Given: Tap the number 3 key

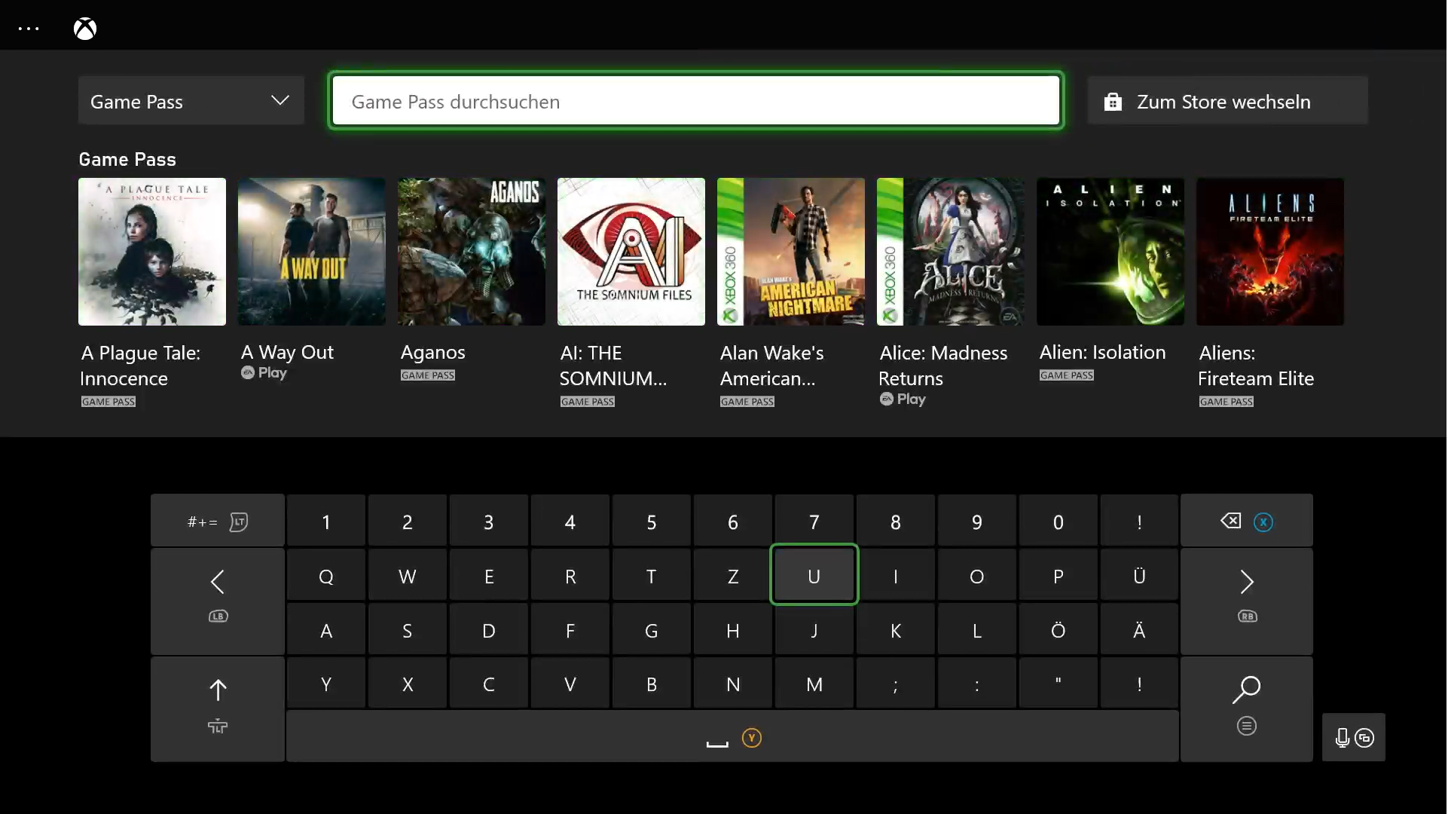Looking at the screenshot, I should (489, 522).
